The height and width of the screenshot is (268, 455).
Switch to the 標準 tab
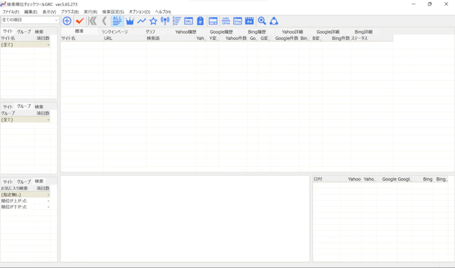coord(79,31)
